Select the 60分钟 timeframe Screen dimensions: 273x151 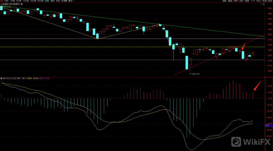(40, 1)
